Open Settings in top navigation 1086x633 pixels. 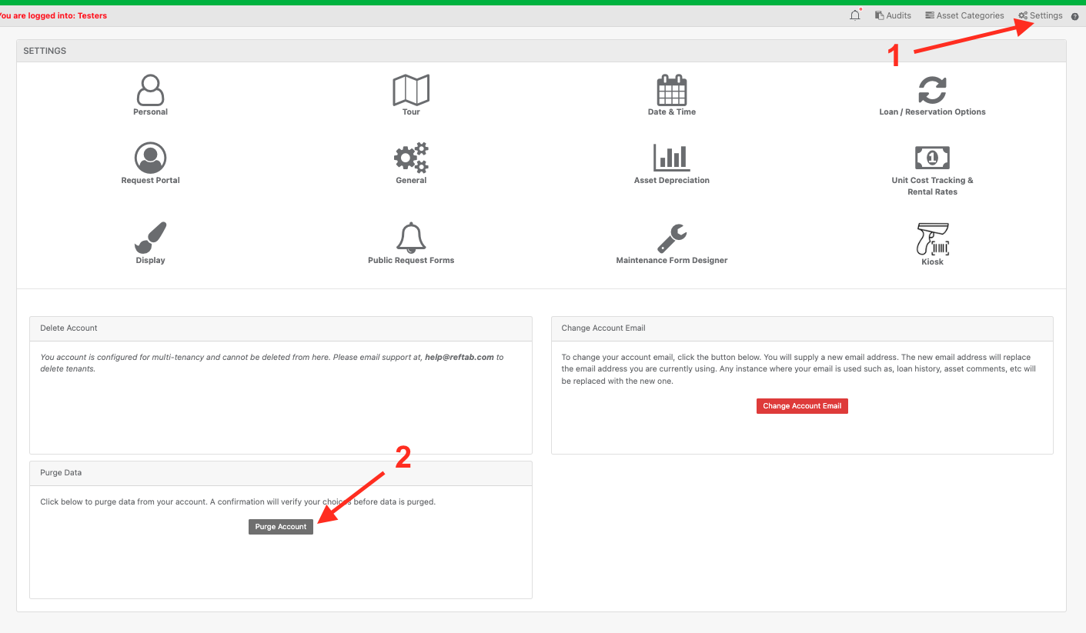[x=1041, y=15]
